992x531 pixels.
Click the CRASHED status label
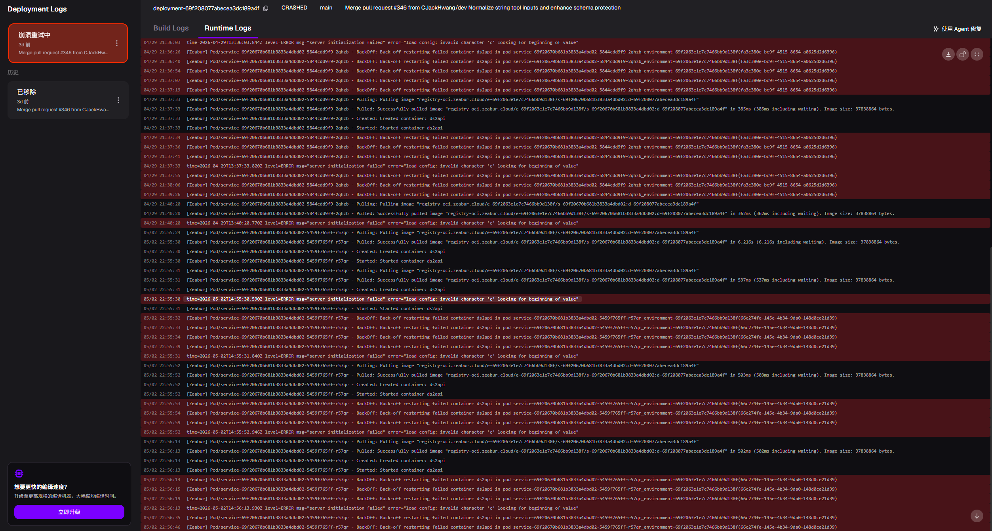294,8
